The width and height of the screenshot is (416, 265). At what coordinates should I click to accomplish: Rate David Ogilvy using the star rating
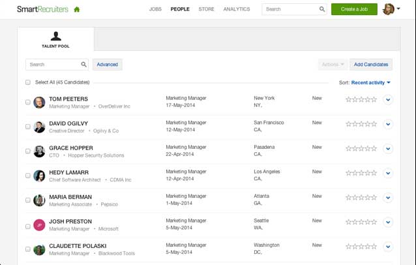pos(361,124)
